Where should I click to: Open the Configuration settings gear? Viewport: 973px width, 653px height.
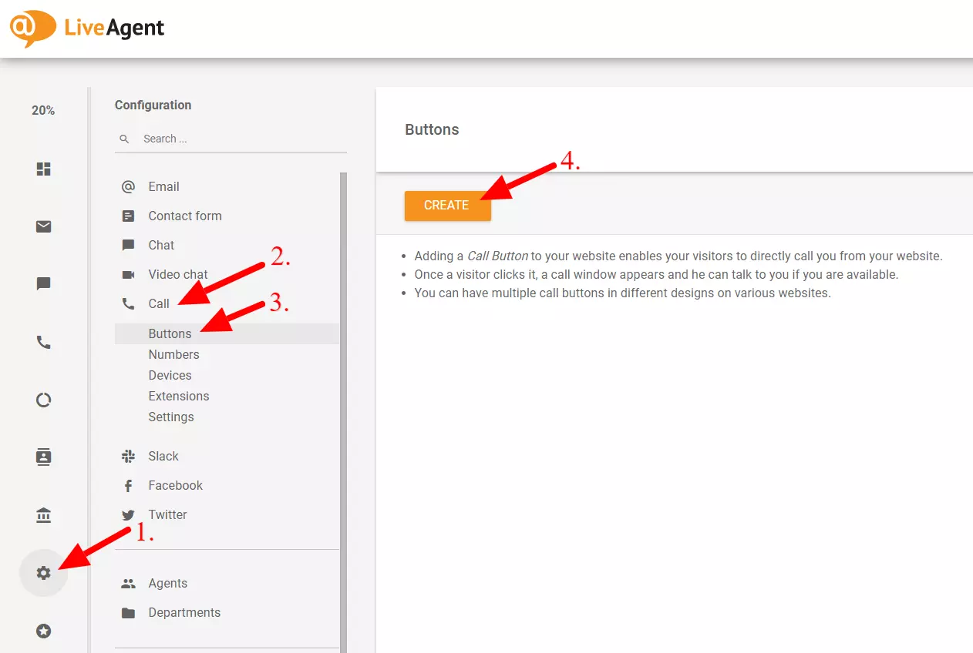pos(43,573)
